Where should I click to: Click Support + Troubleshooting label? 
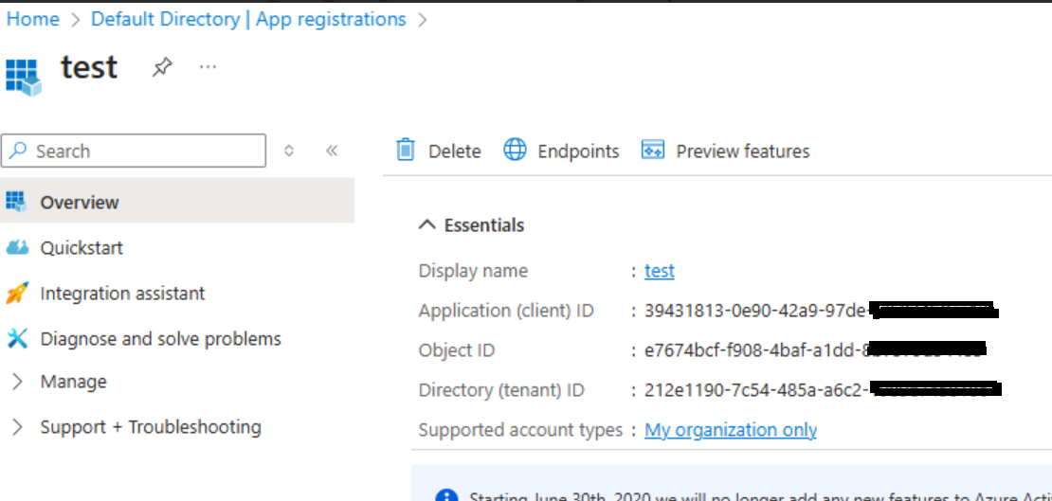point(151,427)
